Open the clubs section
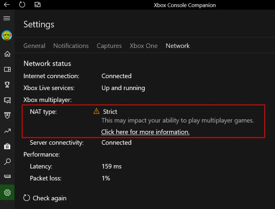Viewport: 275px width, 209px height. pyautogui.click(x=7, y=116)
